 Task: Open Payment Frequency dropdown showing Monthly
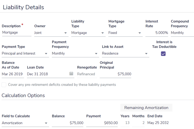click(x=76, y=54)
